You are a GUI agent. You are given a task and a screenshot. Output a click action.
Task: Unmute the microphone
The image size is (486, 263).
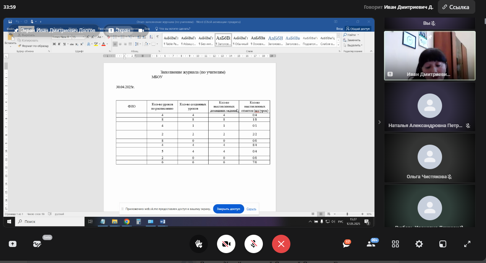pos(253,244)
